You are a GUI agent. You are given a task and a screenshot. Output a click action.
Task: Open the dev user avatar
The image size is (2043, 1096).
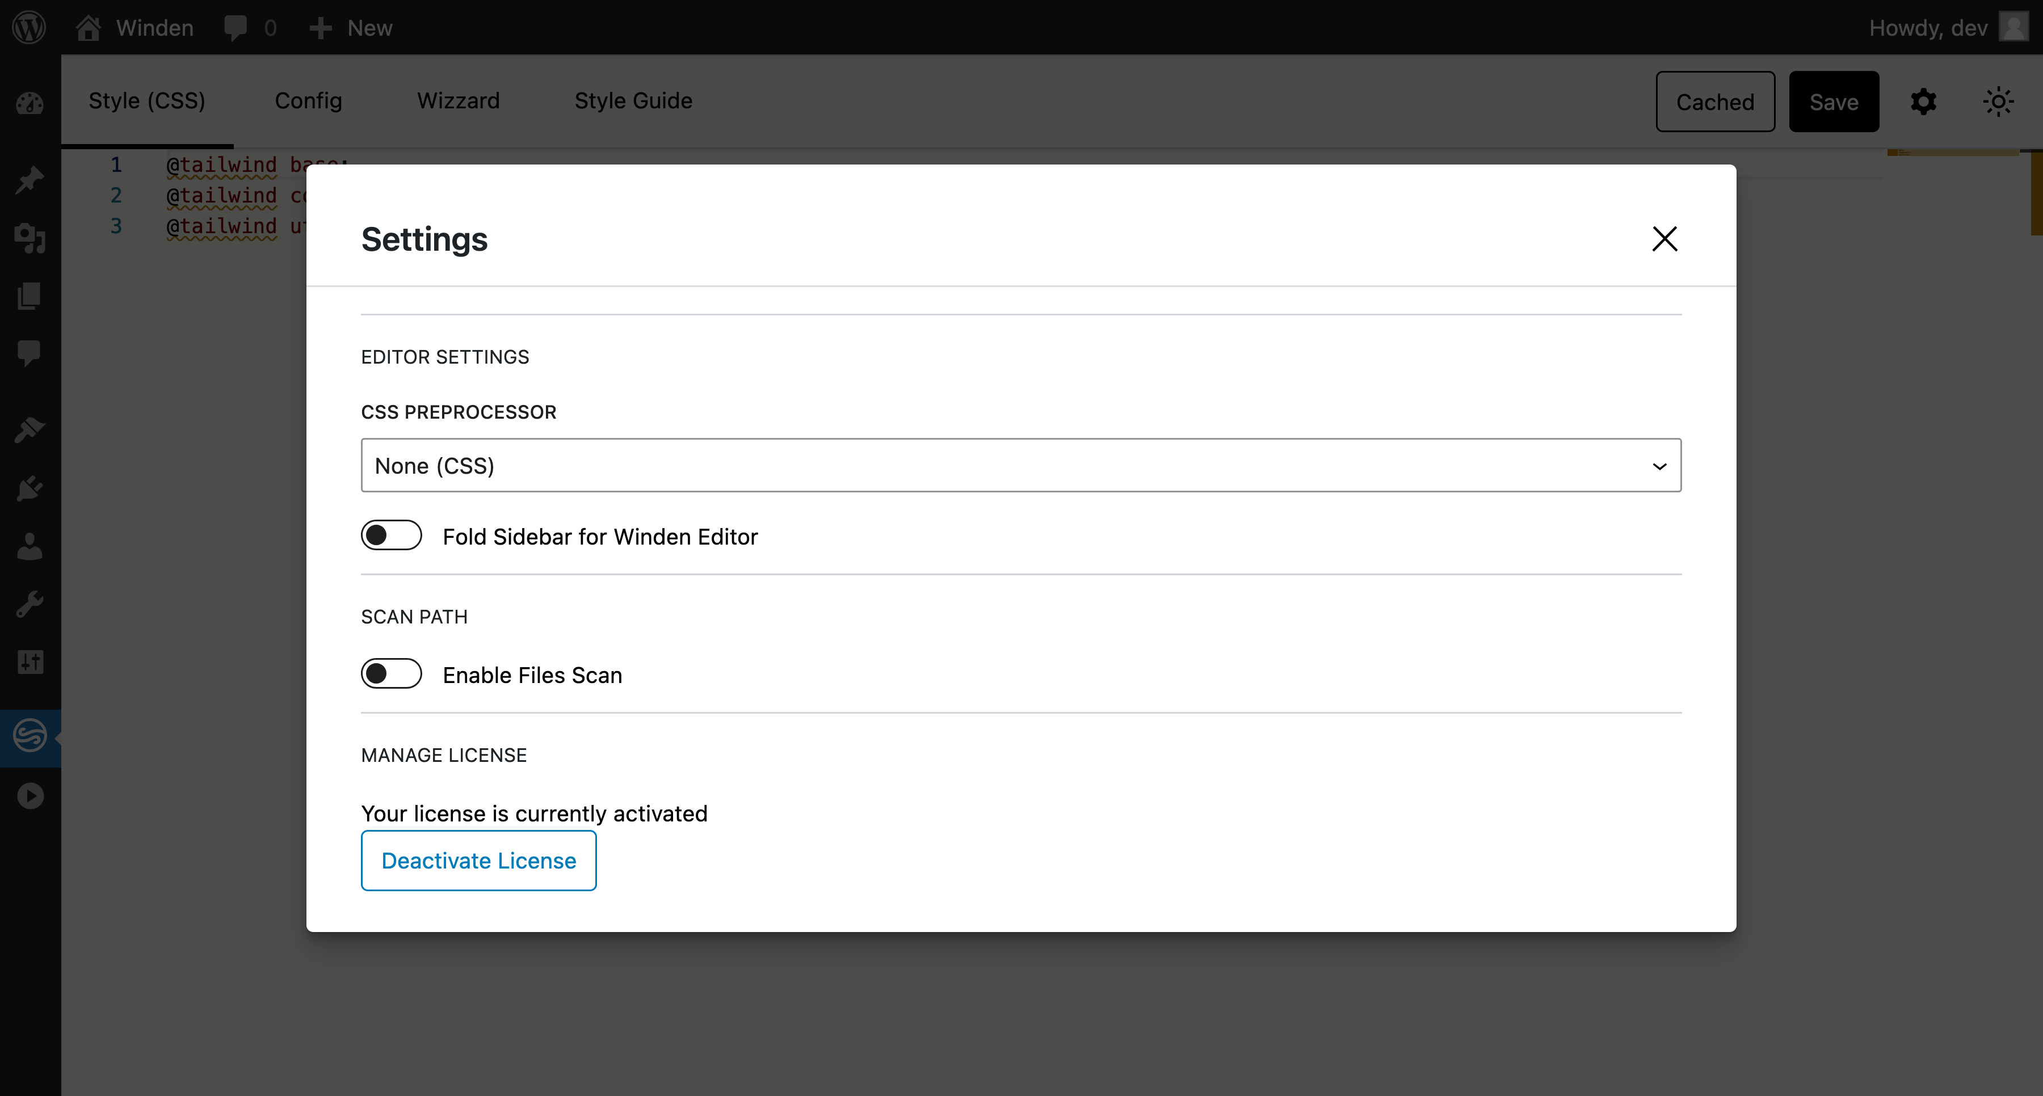coord(2013,27)
